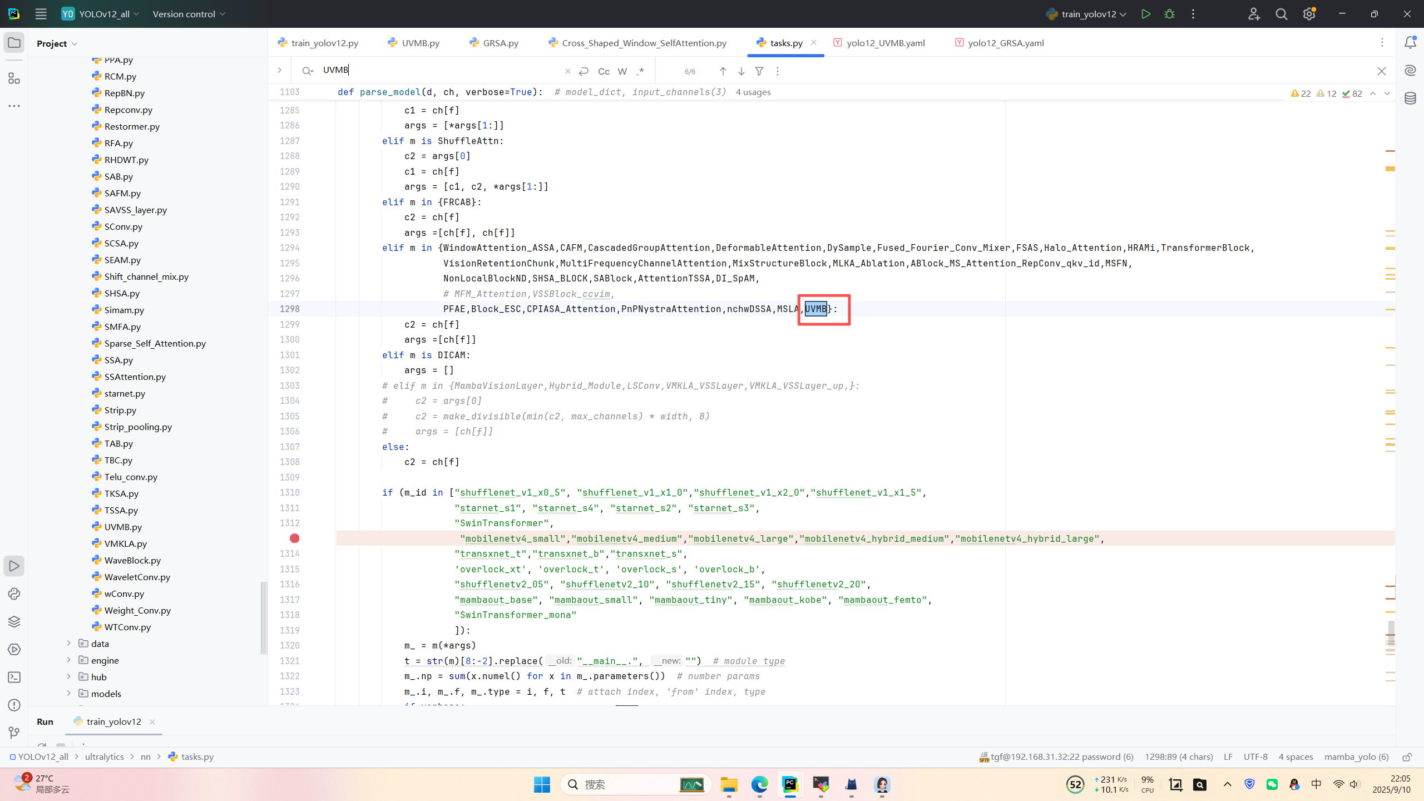Toggle the Regex search option
Screen dimensions: 1424x801
(x=640, y=71)
